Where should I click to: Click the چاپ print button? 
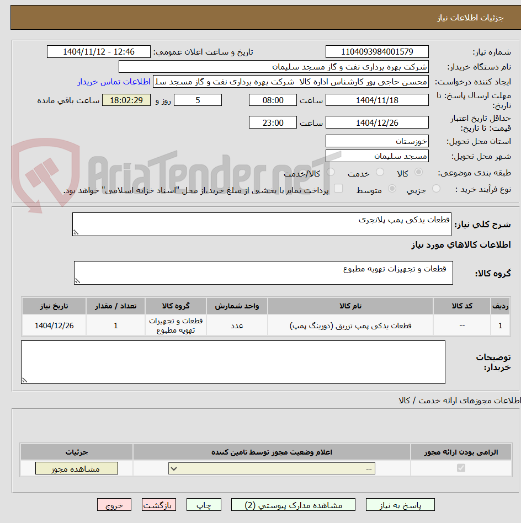pos(204,505)
